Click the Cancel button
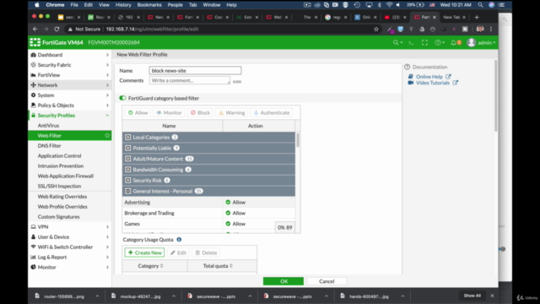 (x=327, y=281)
